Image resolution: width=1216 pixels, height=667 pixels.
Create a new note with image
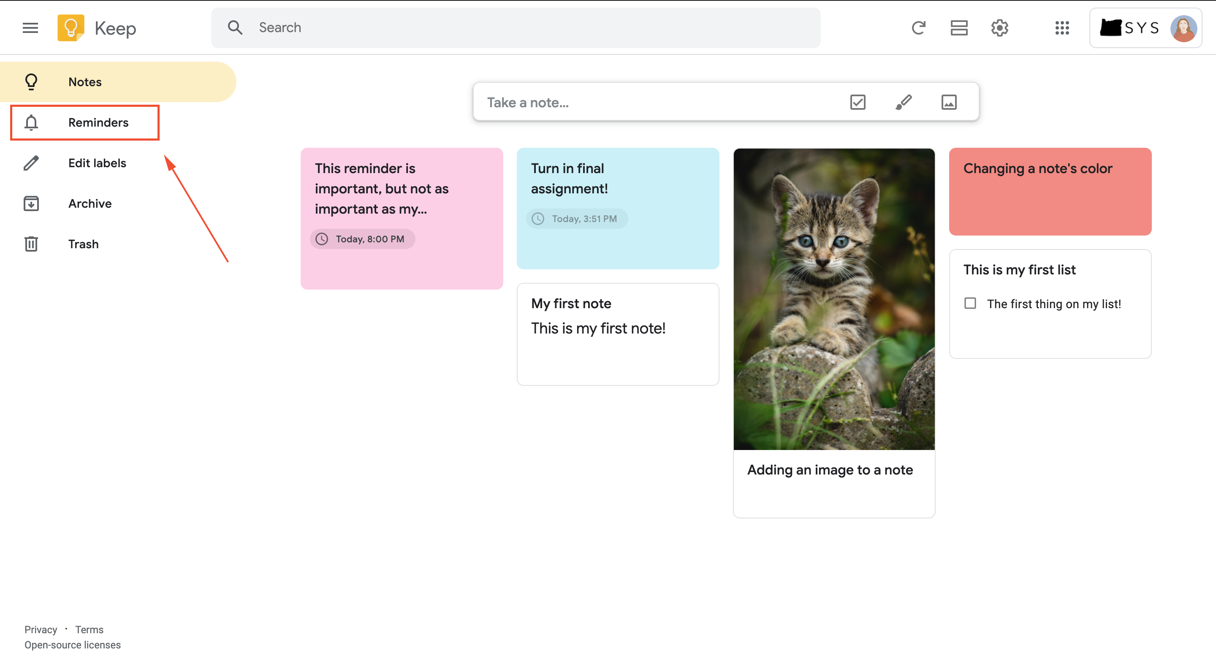pos(949,102)
